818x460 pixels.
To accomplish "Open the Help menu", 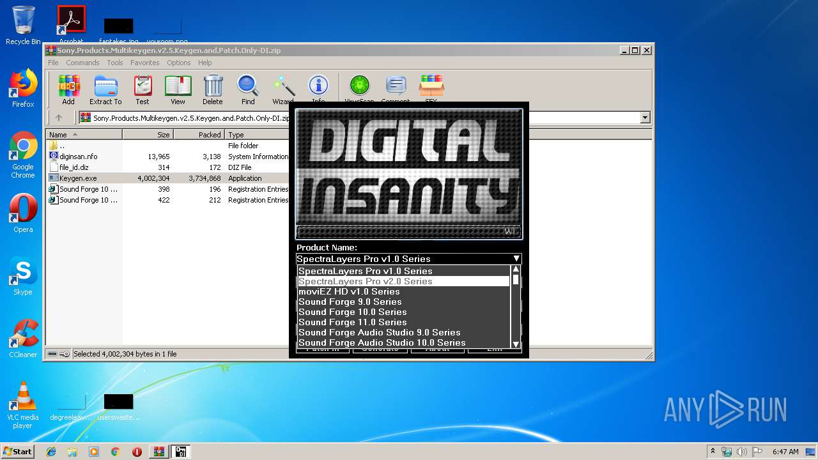I will point(204,63).
